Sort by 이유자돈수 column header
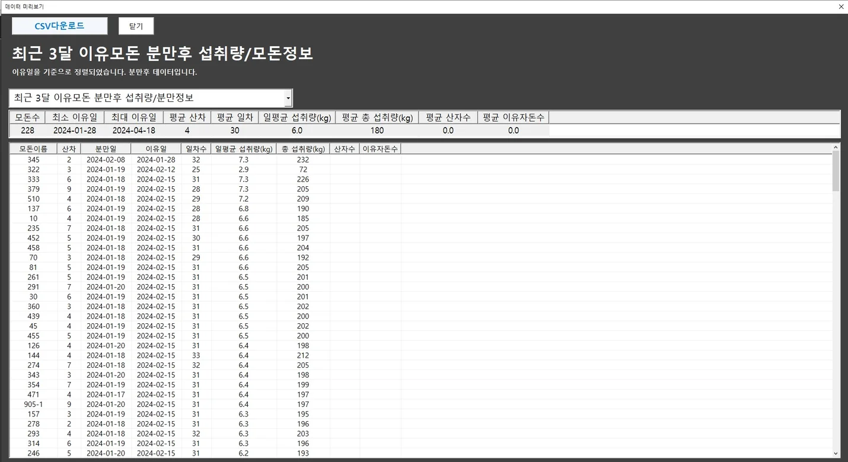The image size is (848, 462). (x=380, y=149)
